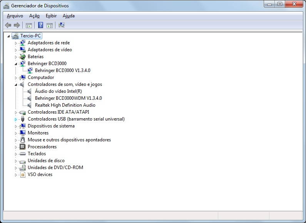Image resolution: width=306 pixels, height=223 pixels.
Task: Maximize the Gerenciador de Dispositivos window
Action: tap(280, 4)
